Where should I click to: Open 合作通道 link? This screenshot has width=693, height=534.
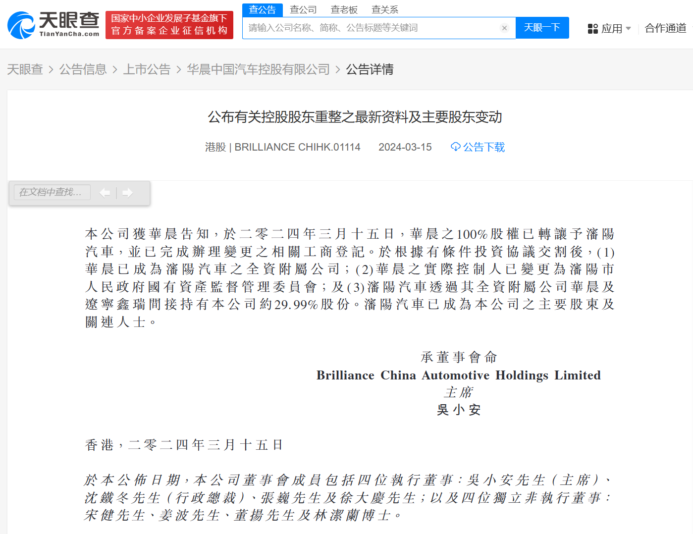coord(665,29)
